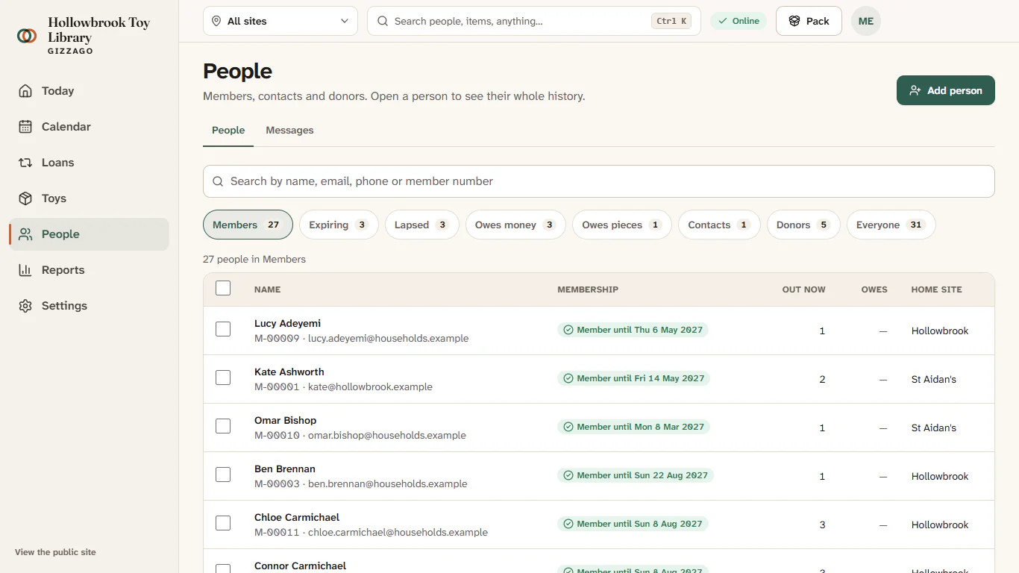Open Settings via the gear icon
Image resolution: width=1019 pixels, height=573 pixels.
click(25, 306)
